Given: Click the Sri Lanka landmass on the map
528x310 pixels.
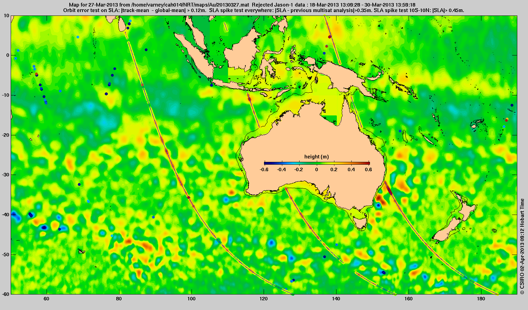Looking at the screenshot, I should 121,24.
